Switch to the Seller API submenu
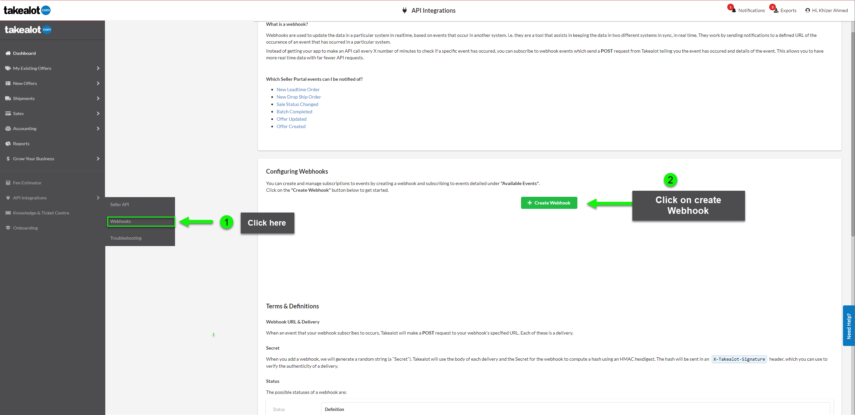 119,204
